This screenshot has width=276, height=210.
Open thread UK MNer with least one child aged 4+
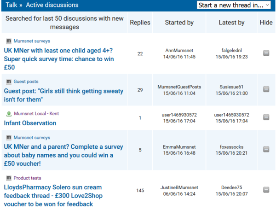pos(59,59)
